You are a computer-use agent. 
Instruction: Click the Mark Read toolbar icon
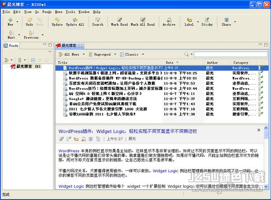coord(119,22)
